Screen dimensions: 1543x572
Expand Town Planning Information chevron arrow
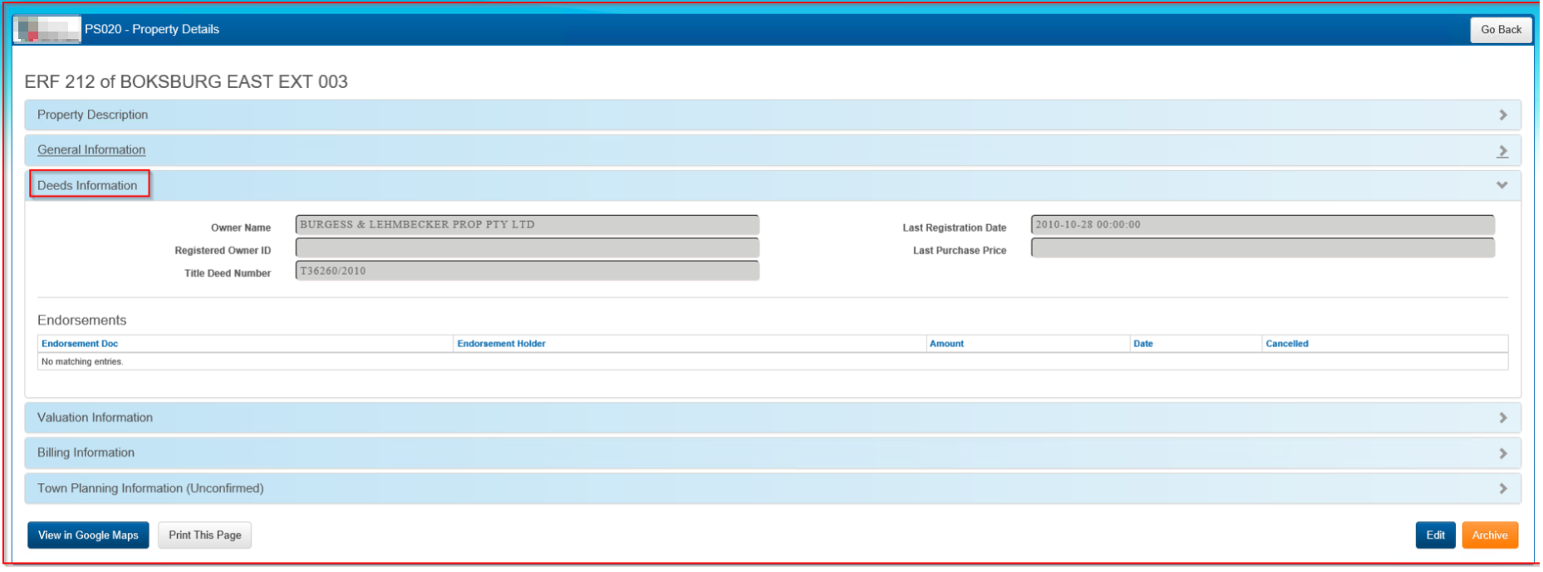[1502, 489]
